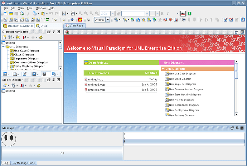Screen dimensions: 247x166
Task: Select item 3 in the message list
Action: pos(184,141)
